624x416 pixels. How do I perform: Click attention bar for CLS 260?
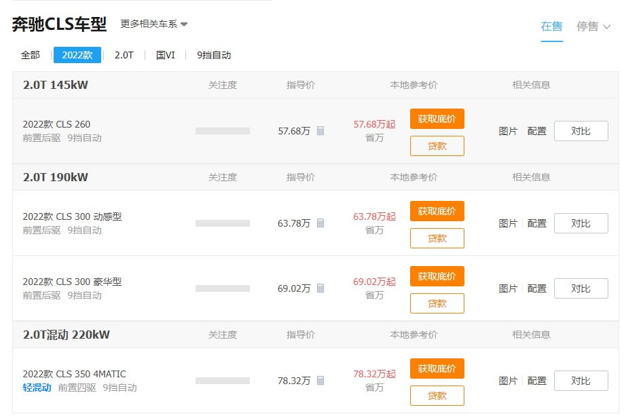tap(223, 131)
